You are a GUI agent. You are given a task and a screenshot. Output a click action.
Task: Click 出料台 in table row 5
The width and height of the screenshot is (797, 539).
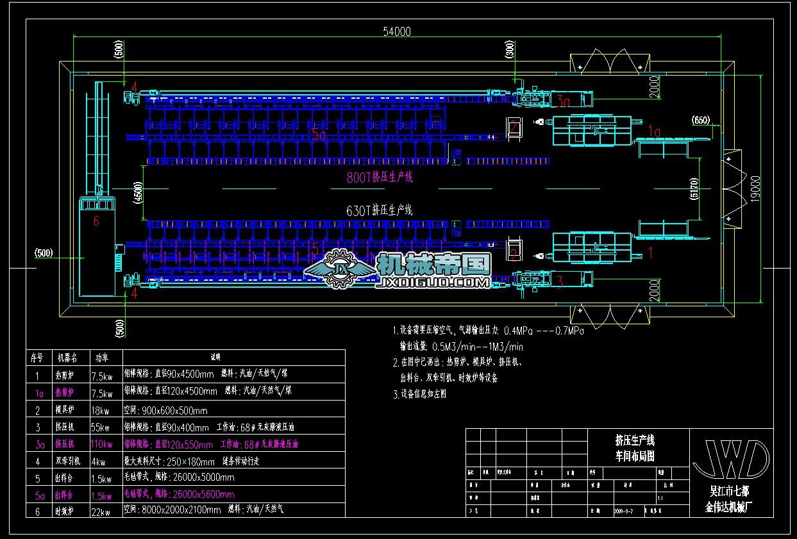click(65, 478)
